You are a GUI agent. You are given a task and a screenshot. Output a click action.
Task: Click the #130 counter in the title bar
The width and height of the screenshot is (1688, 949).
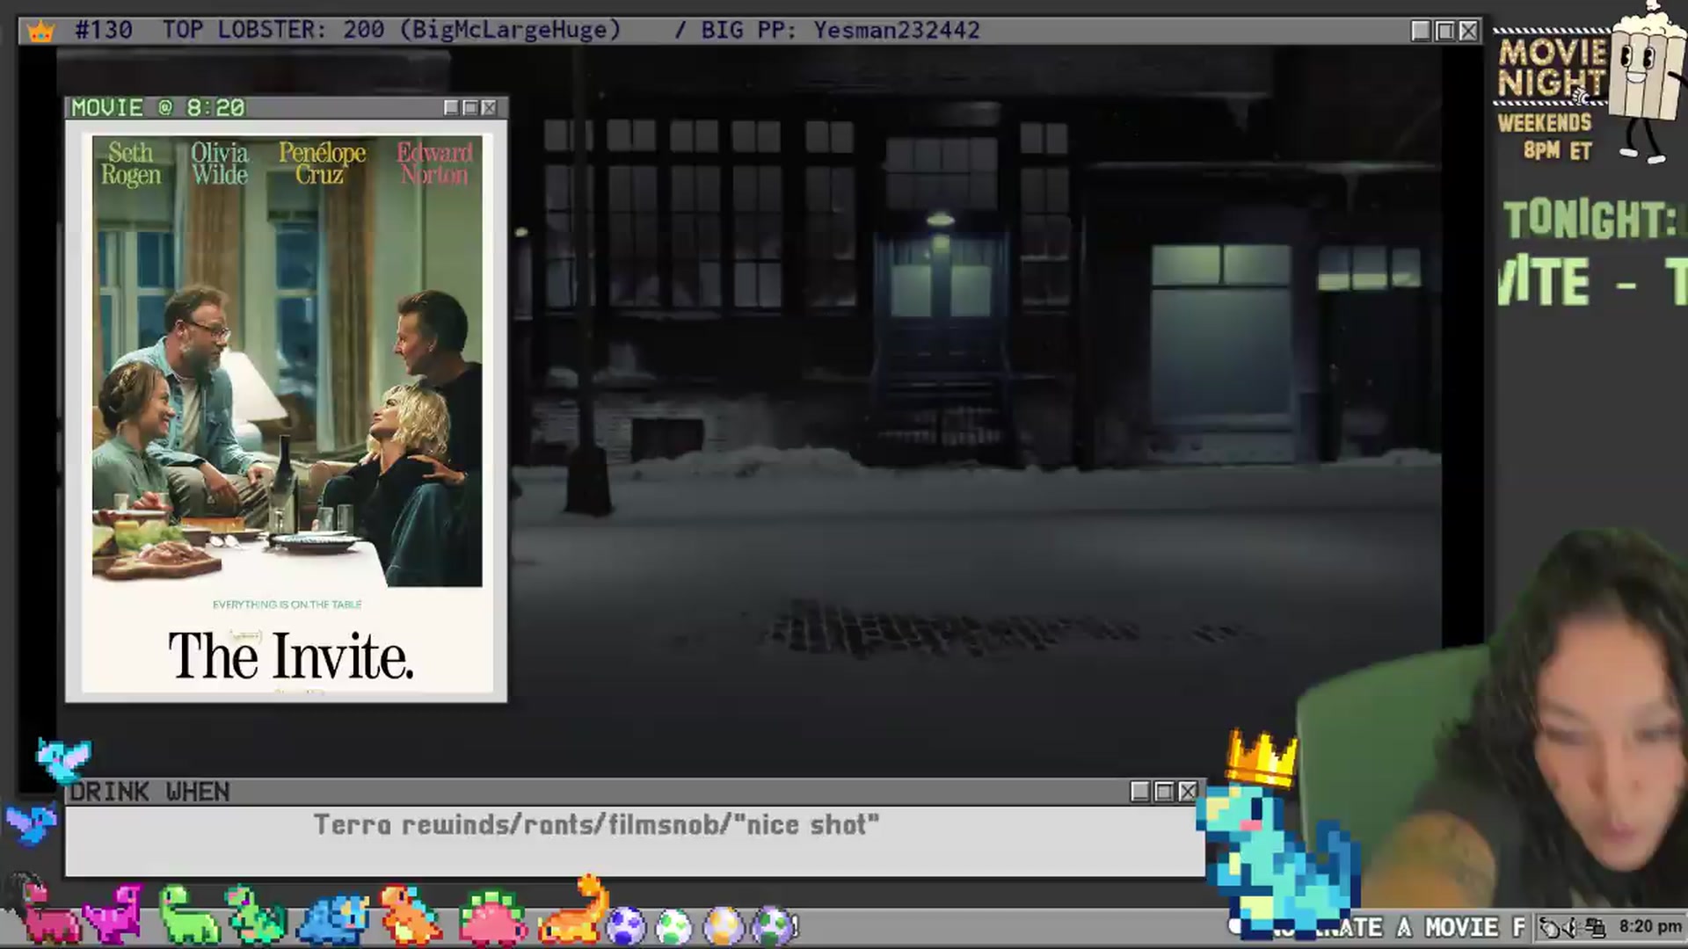tap(104, 30)
